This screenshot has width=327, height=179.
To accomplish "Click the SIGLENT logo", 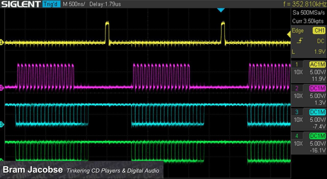I will pos(21,4).
